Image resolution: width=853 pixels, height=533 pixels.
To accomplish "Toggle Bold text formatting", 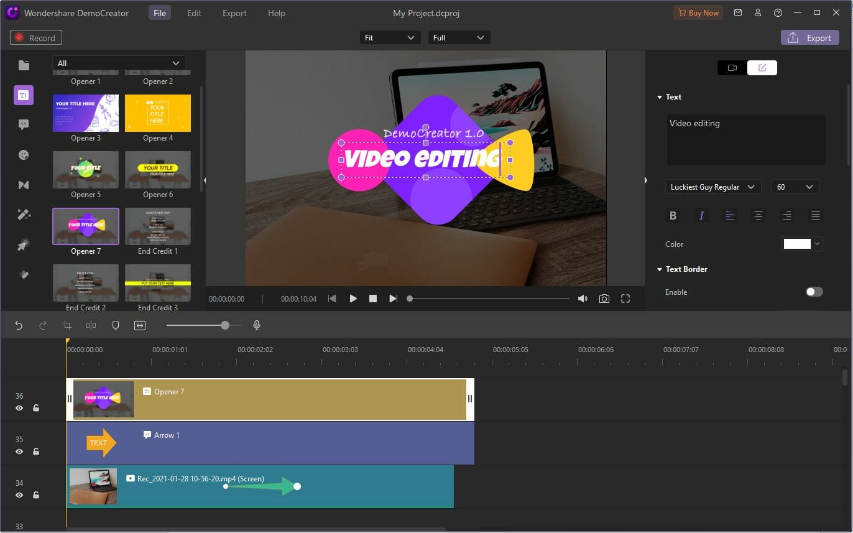I will pyautogui.click(x=673, y=216).
